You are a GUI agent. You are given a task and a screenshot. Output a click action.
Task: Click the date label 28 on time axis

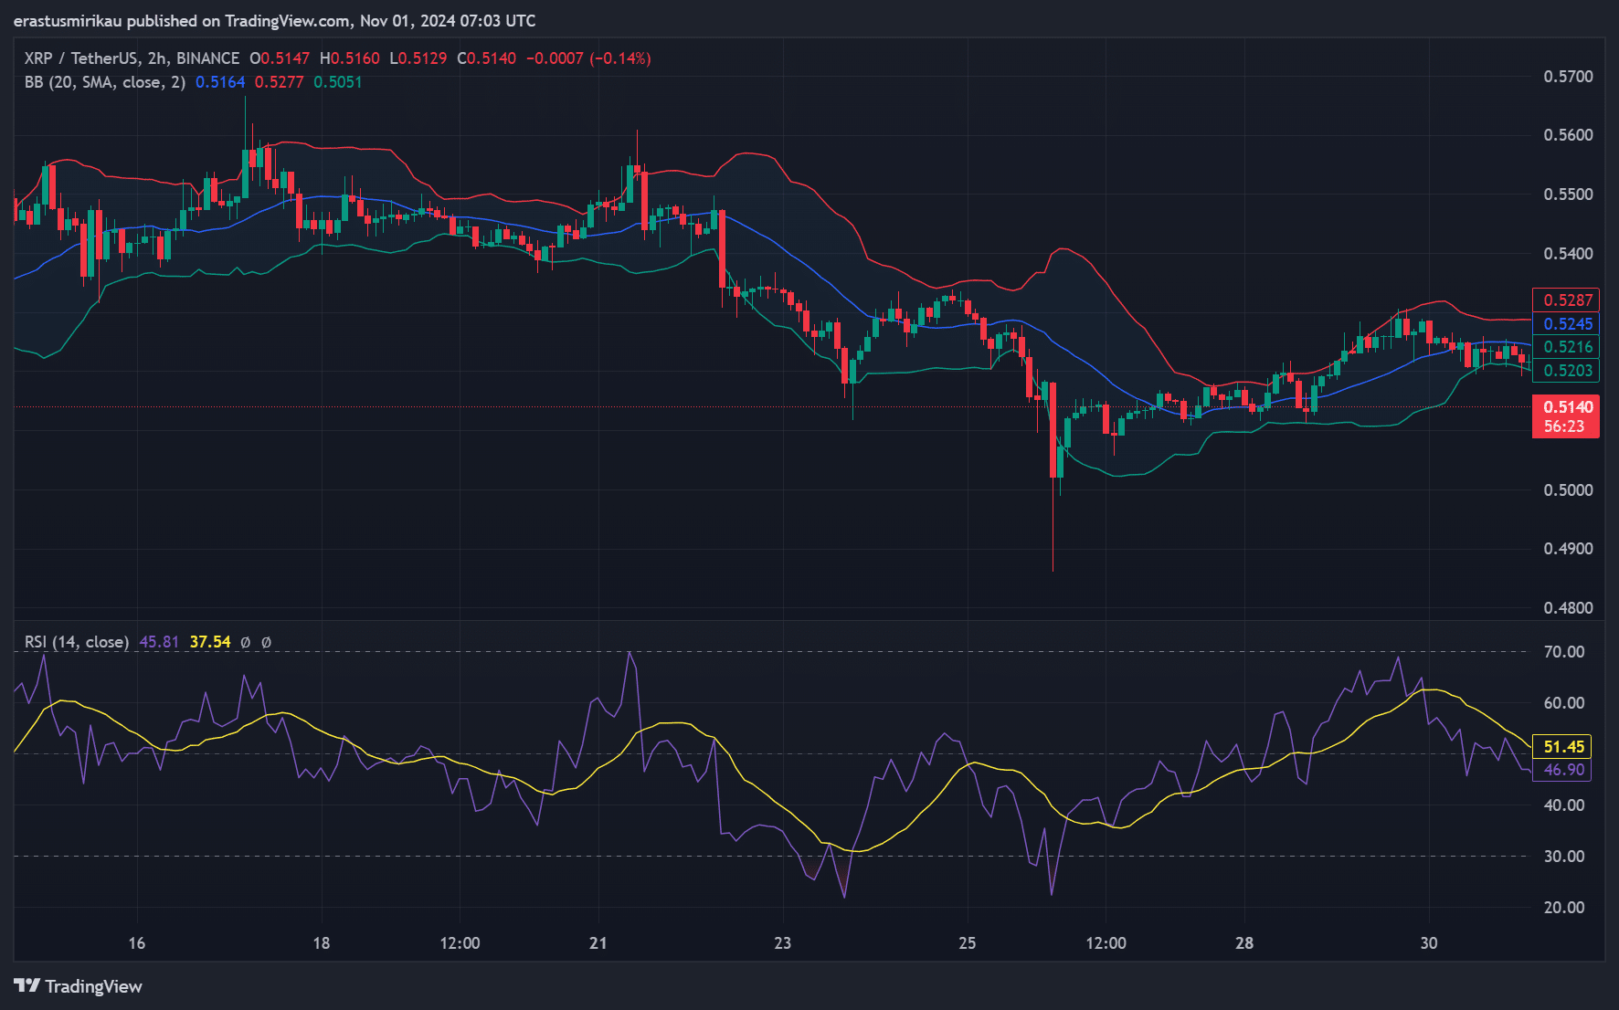coord(1244,943)
